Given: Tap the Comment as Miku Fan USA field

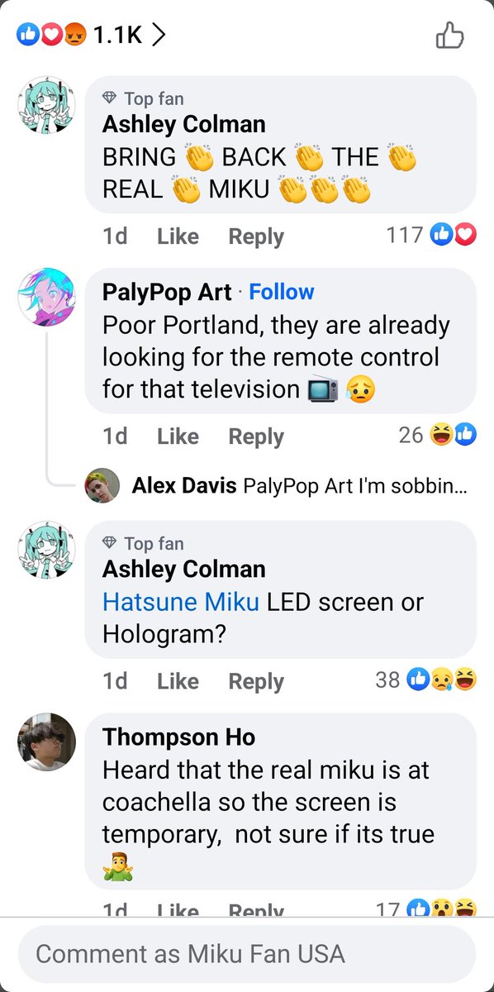Looking at the screenshot, I should click(x=247, y=954).
